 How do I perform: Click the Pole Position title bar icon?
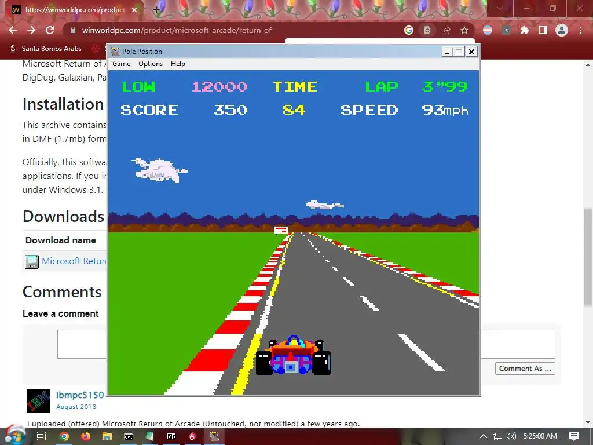point(115,52)
